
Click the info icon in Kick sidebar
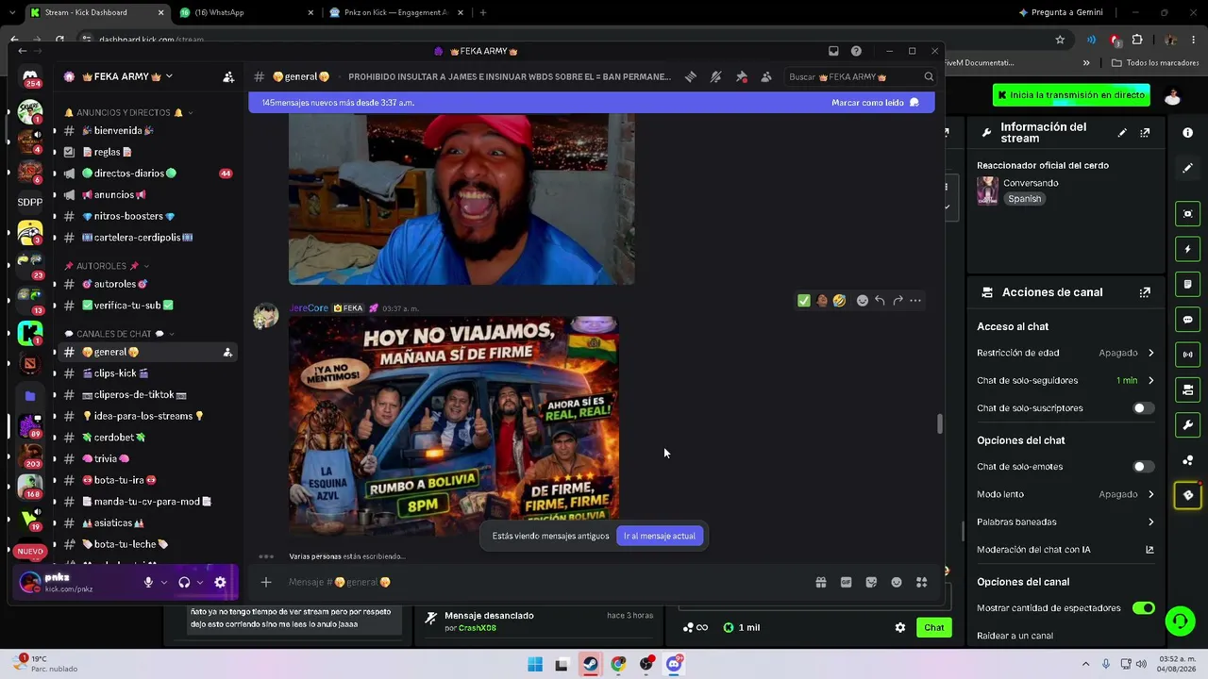point(1187,133)
